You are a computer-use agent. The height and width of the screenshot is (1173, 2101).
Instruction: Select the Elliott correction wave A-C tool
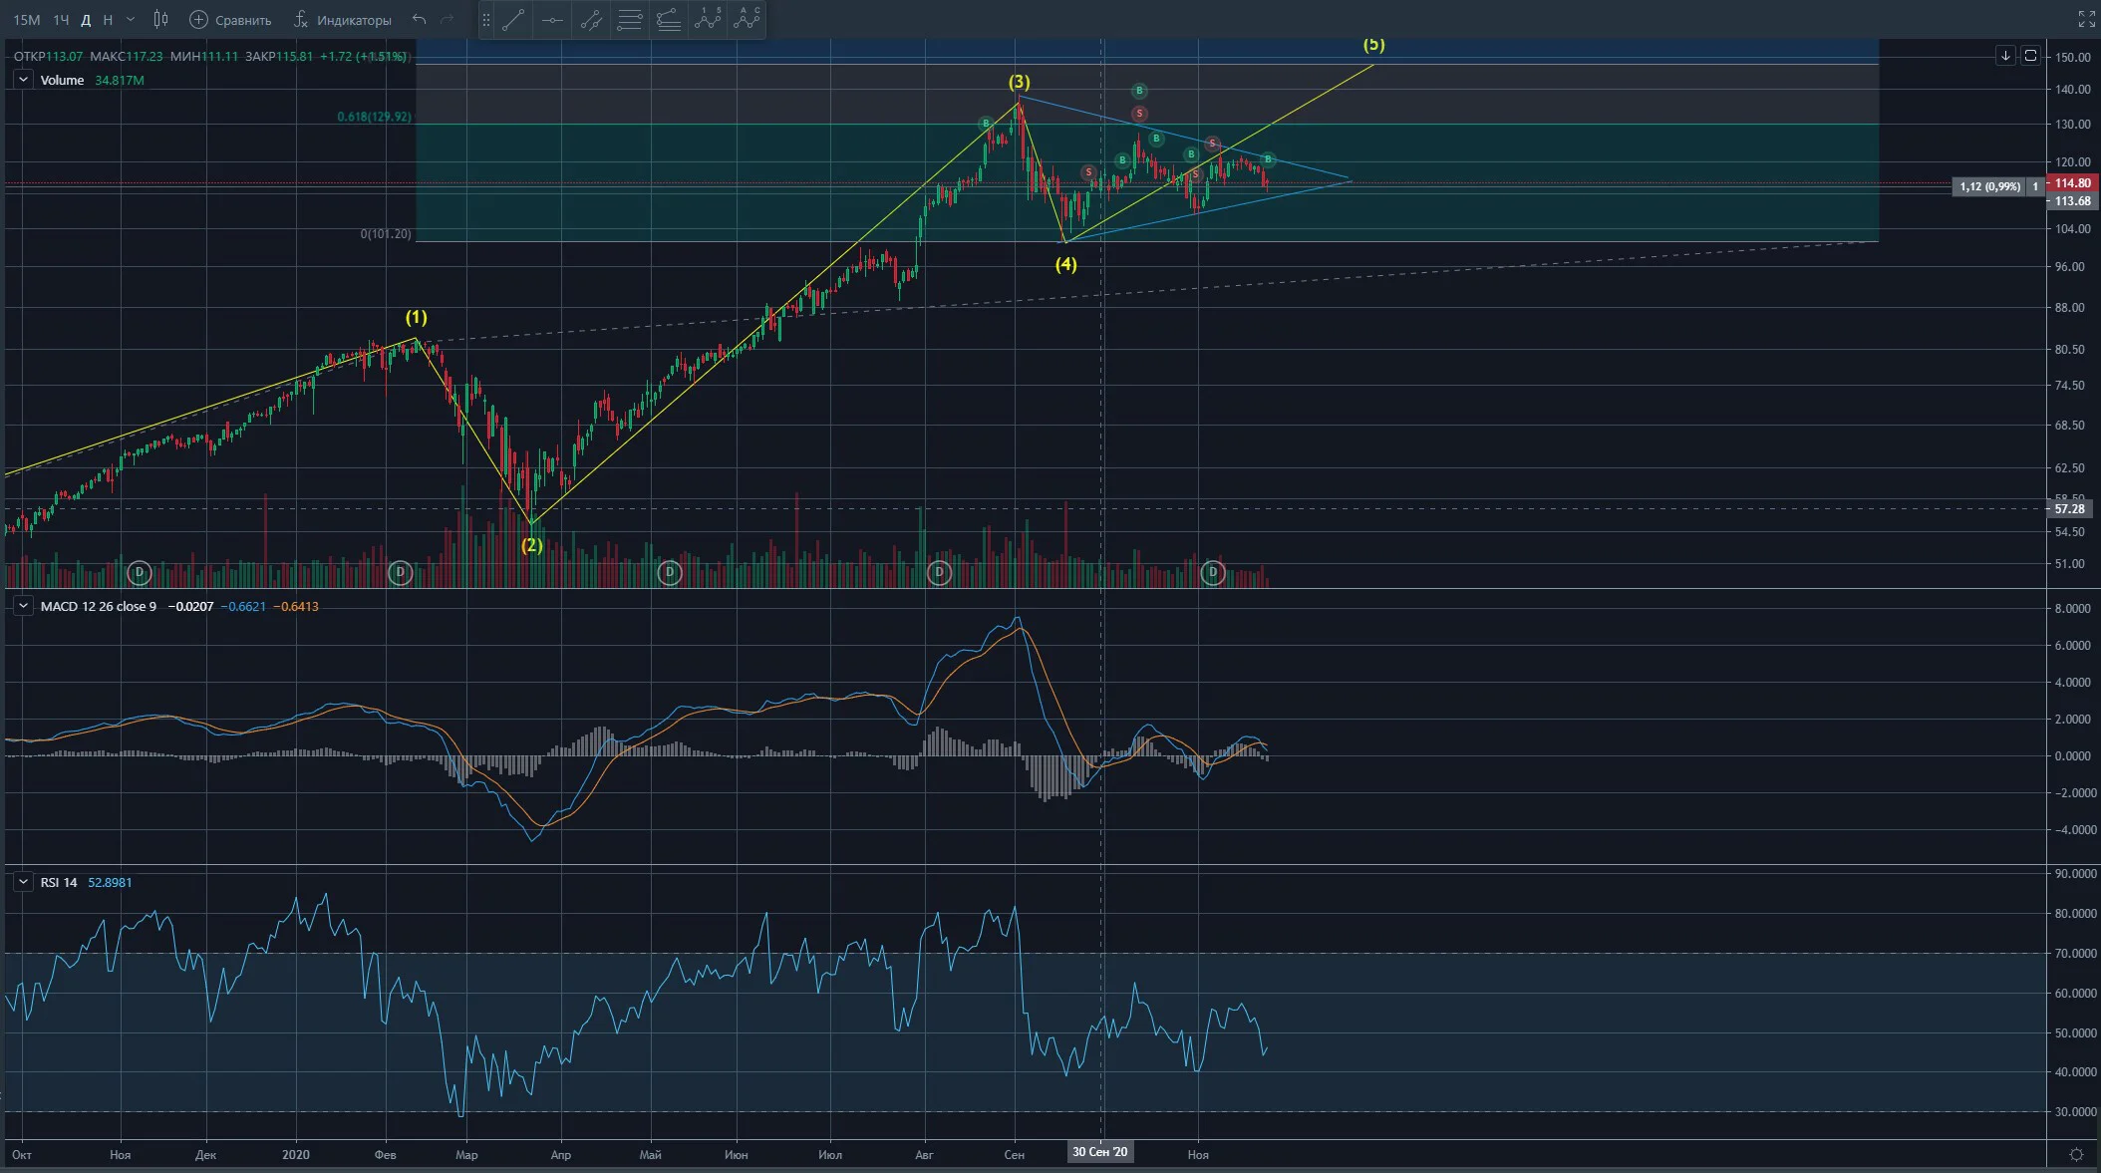[747, 20]
